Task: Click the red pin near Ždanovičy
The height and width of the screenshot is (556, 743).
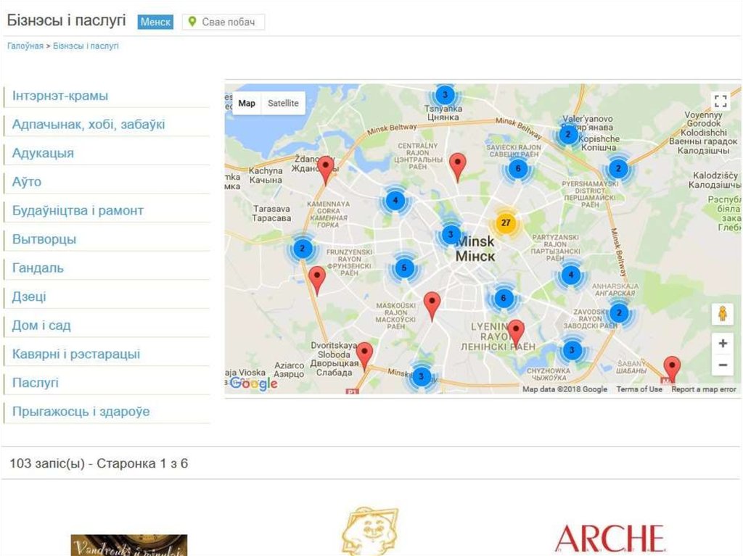Action: [x=327, y=167]
